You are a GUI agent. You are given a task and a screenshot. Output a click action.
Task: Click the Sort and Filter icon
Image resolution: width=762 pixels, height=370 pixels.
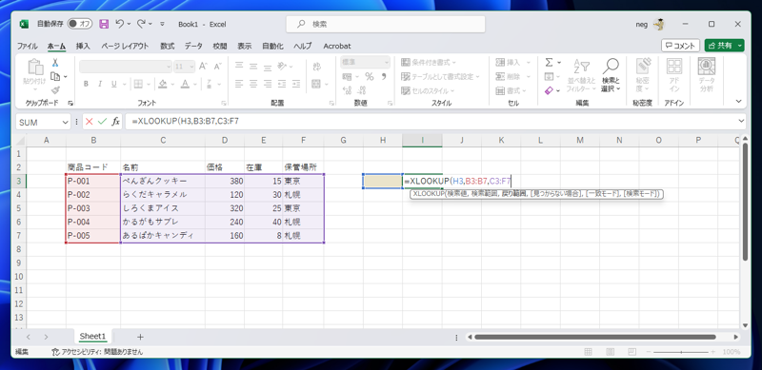tap(581, 66)
